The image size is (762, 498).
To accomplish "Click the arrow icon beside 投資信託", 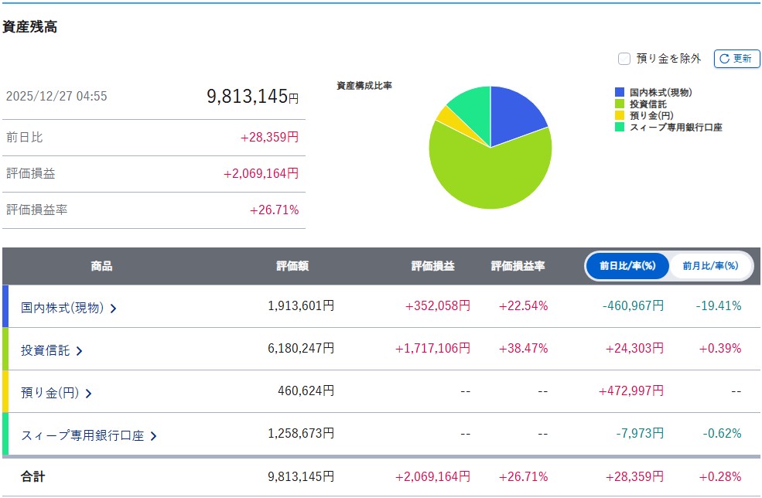I will tap(80, 351).
